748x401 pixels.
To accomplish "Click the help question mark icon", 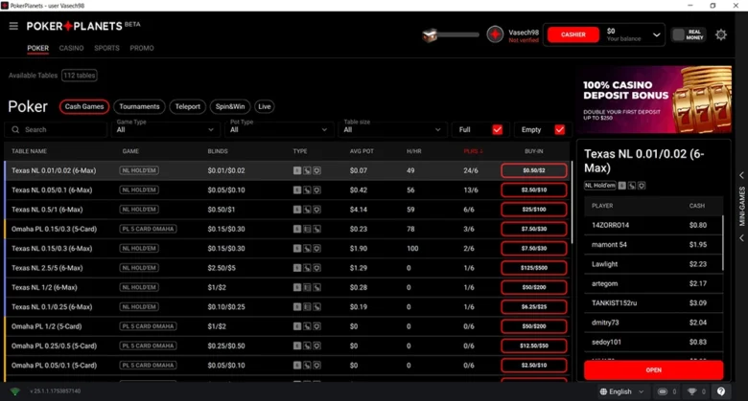I will [x=721, y=391].
